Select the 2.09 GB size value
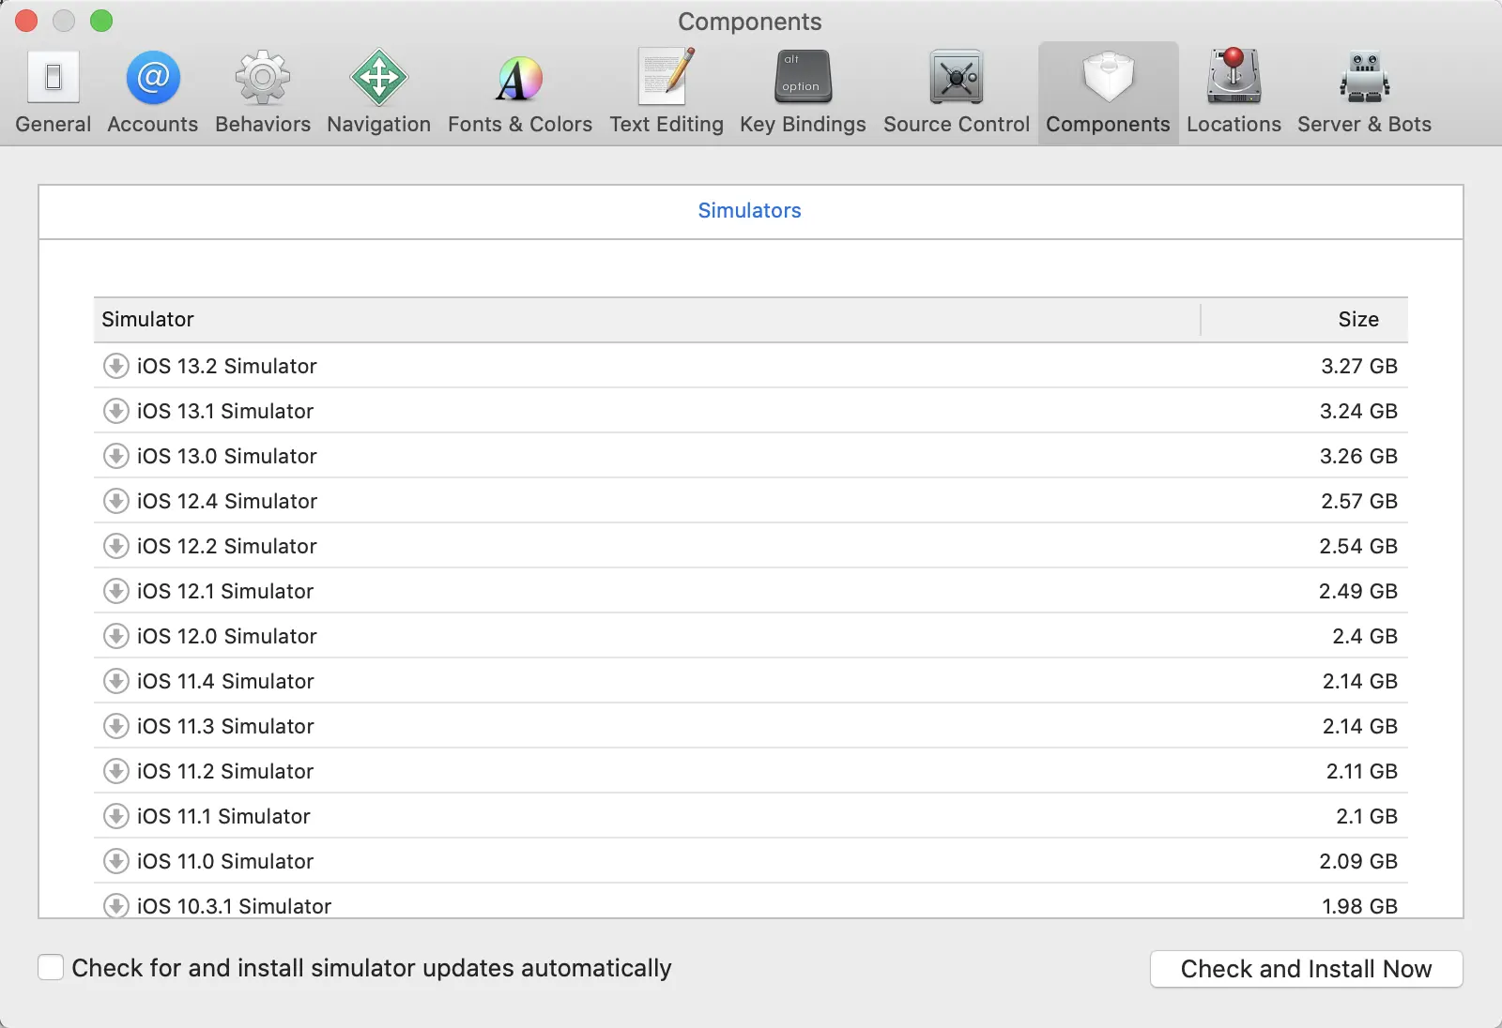This screenshot has height=1028, width=1502. (x=1358, y=861)
